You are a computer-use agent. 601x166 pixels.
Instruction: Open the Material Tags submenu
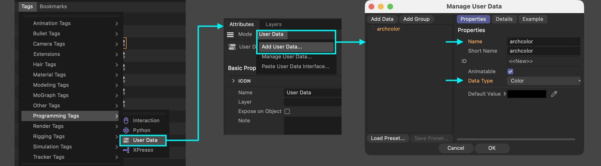point(70,75)
